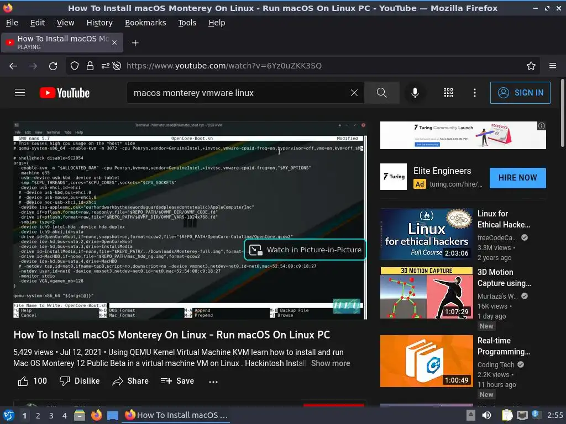Click the YouTube search magnifier button
Image resolution: width=566 pixels, height=424 pixels.
(381, 93)
